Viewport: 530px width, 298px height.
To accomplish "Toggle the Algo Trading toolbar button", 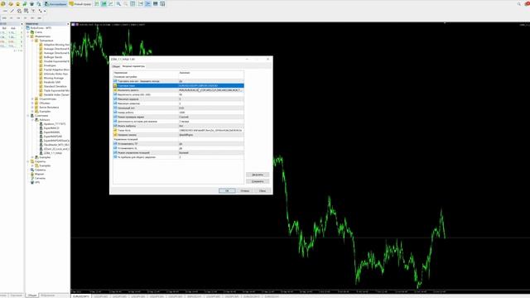I will click(55, 3).
